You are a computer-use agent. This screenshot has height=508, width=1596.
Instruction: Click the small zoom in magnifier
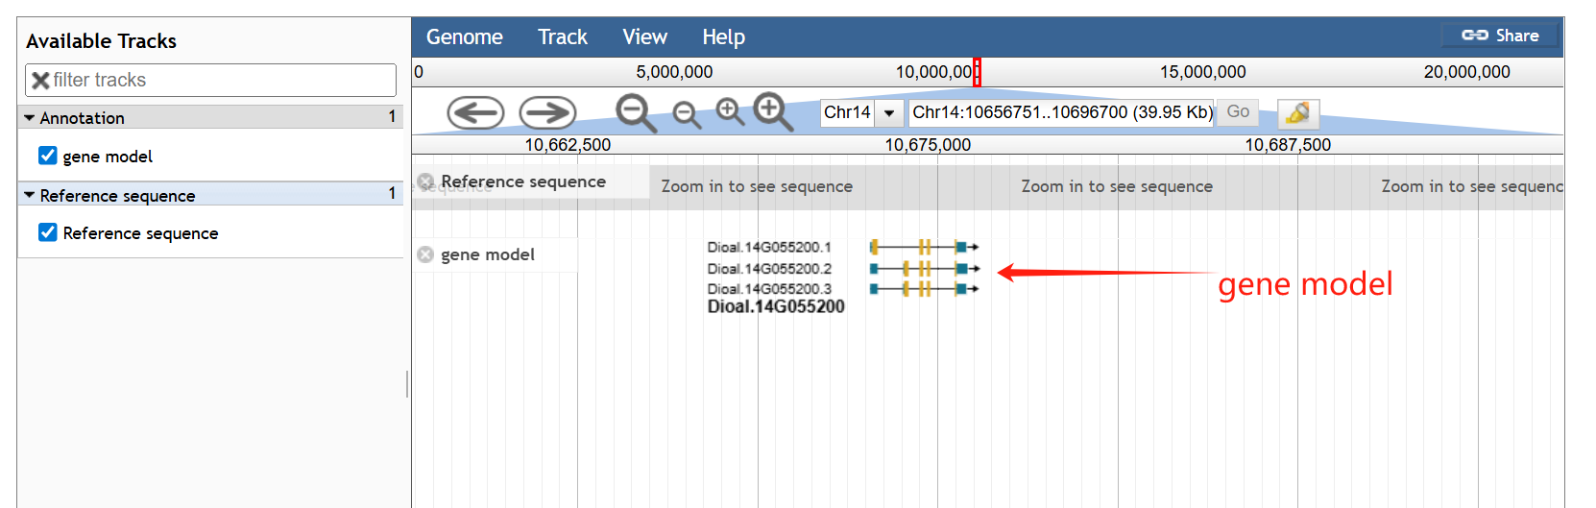730,111
